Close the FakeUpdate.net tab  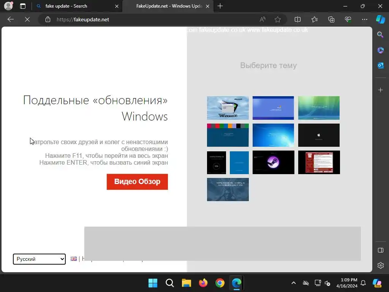[x=208, y=6]
